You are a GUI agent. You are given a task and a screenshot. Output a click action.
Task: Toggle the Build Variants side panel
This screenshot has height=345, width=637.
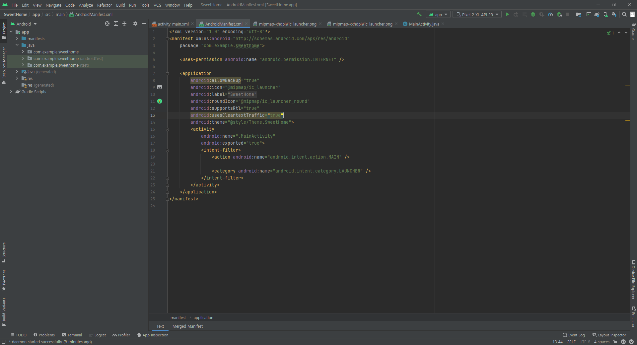click(4, 312)
